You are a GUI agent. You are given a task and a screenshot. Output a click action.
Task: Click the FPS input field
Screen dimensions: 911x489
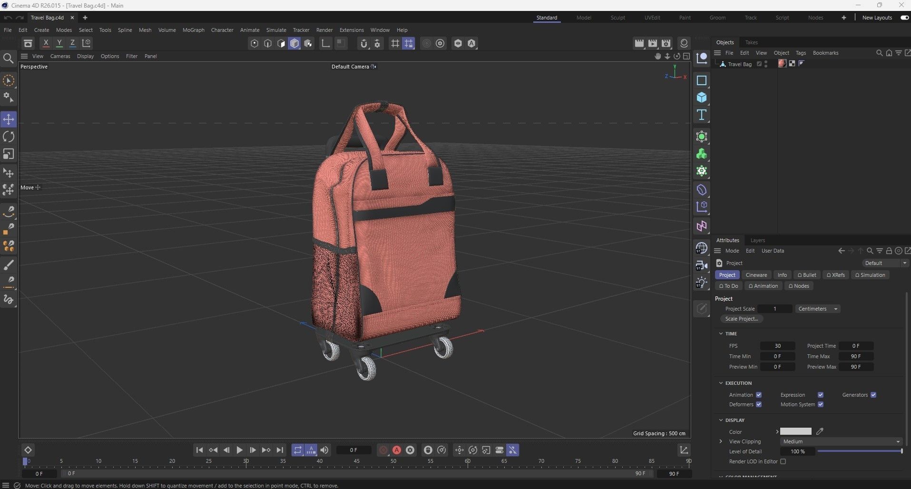click(x=777, y=346)
